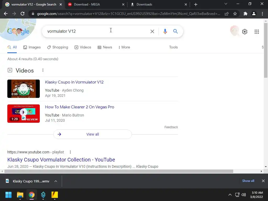The width and height of the screenshot is (268, 201).
Task: Open the Windows Start menu
Action: (x=8, y=195)
